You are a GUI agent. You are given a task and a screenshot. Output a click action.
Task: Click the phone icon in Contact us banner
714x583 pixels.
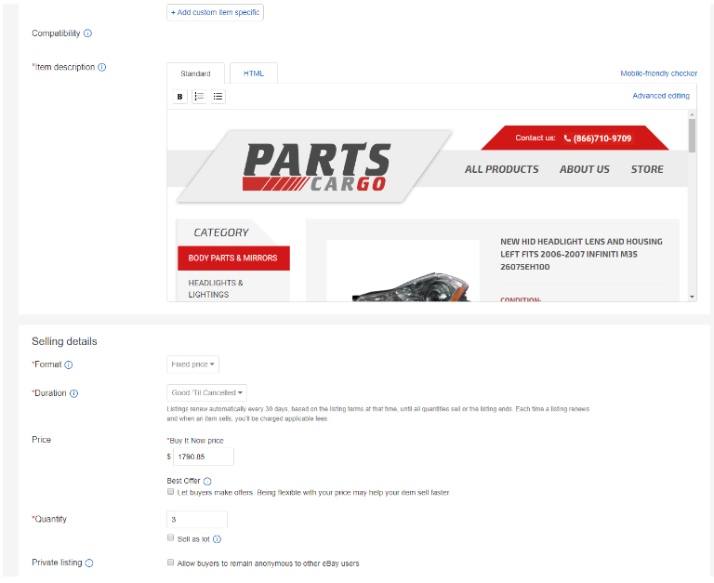[x=567, y=138]
